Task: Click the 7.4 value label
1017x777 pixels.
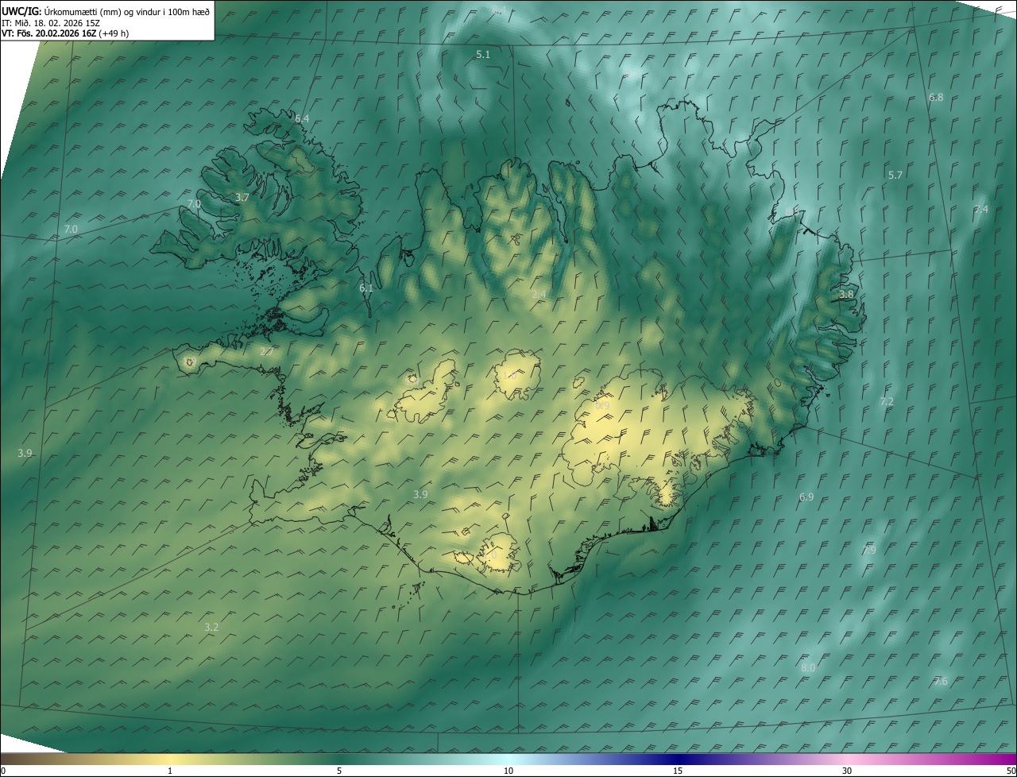Action: click(x=981, y=209)
